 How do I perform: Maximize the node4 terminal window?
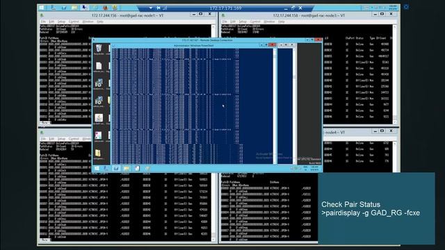click(x=382, y=131)
